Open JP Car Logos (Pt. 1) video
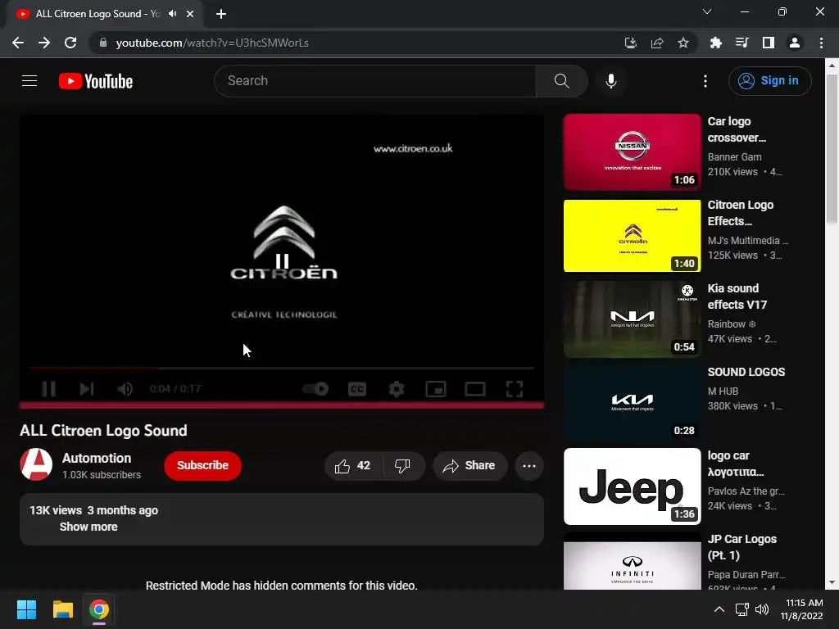The width and height of the screenshot is (839, 629). [632, 562]
